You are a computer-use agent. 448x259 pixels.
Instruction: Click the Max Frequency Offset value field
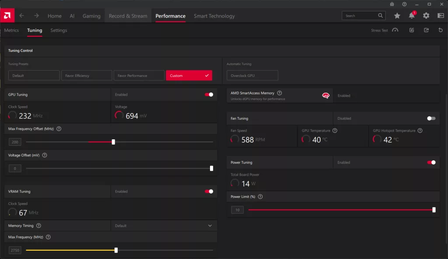click(x=15, y=142)
